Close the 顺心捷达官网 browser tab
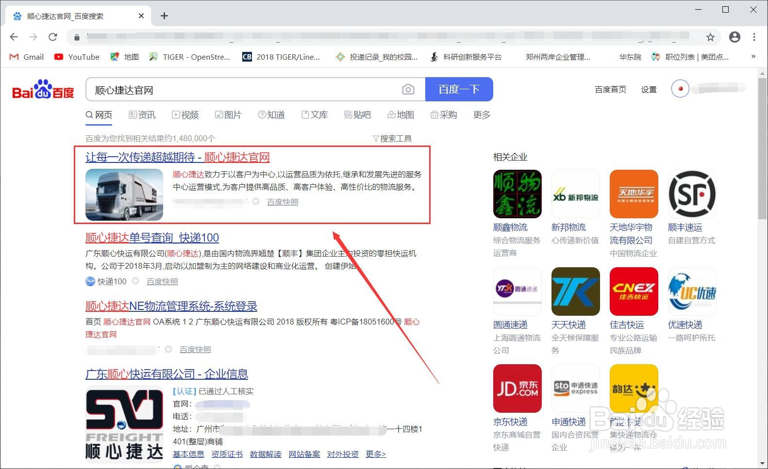Viewport: 768px width, 469px height. (x=141, y=16)
